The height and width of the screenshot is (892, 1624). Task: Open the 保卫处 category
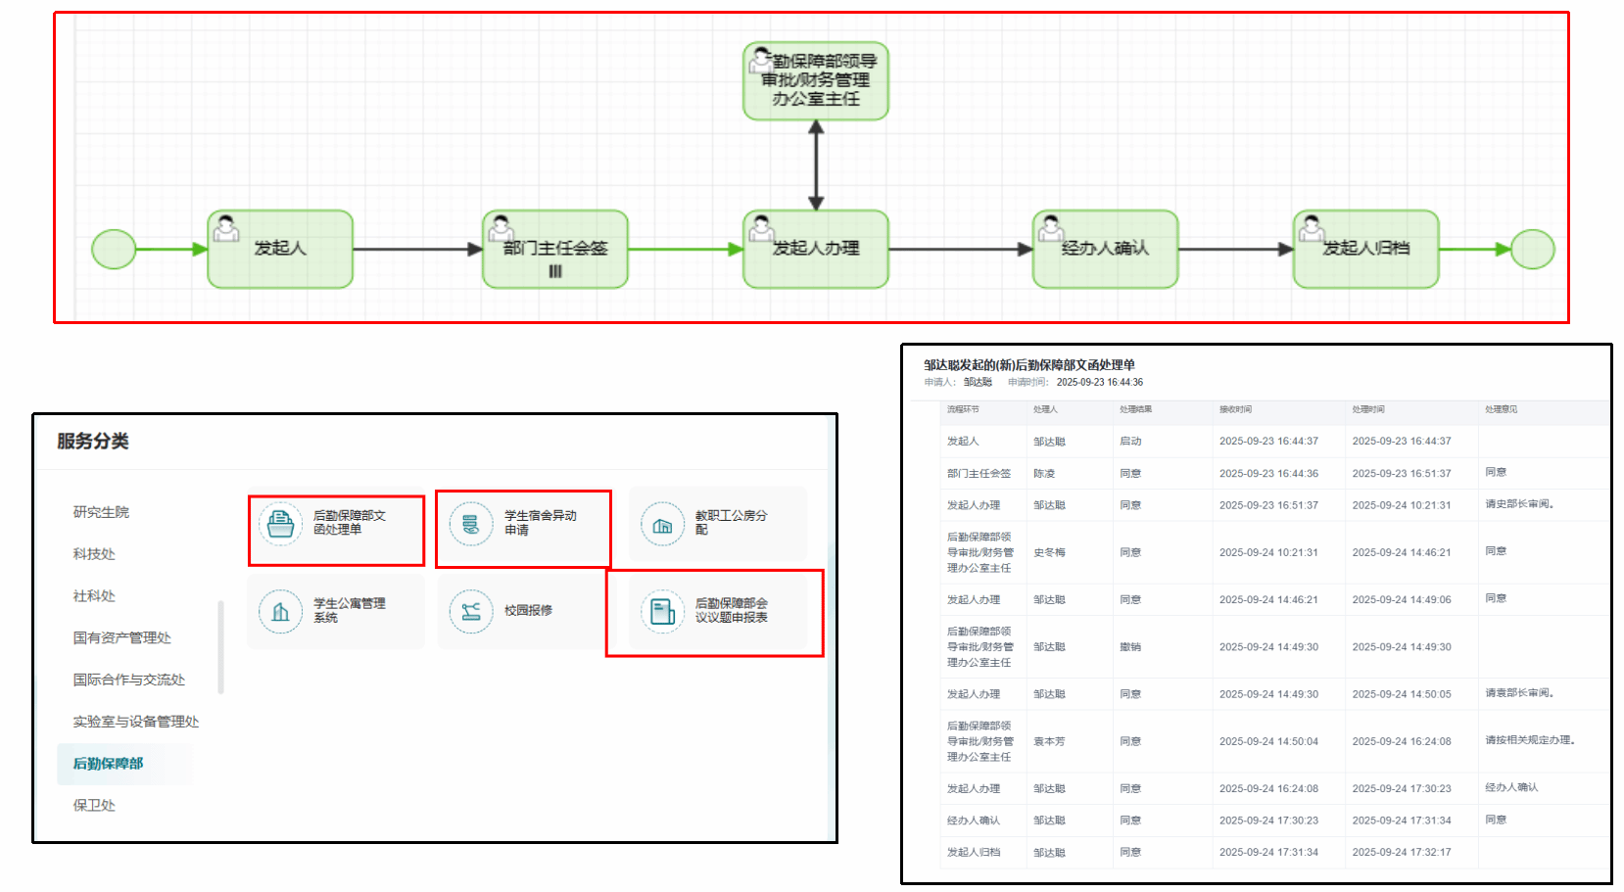[94, 805]
